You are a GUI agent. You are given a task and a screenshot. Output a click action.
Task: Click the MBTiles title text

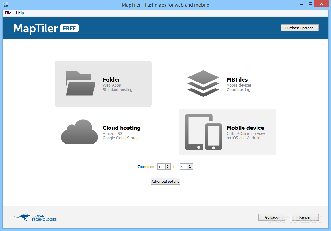[x=237, y=80]
